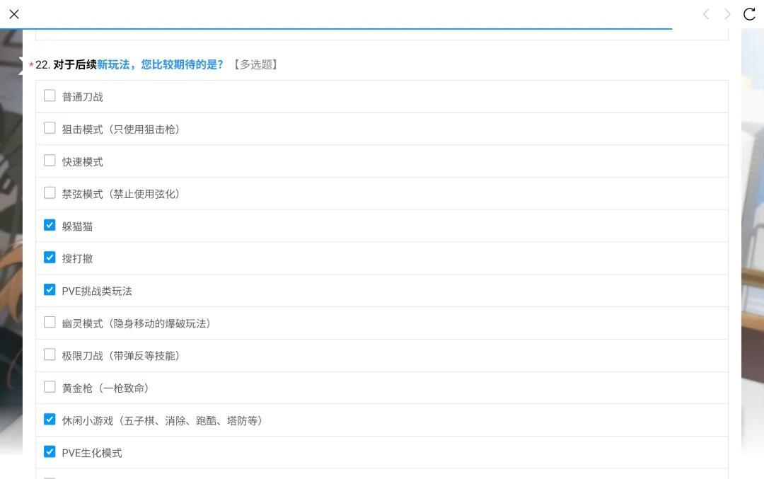Check the 普通刀战 option

pos(50,96)
